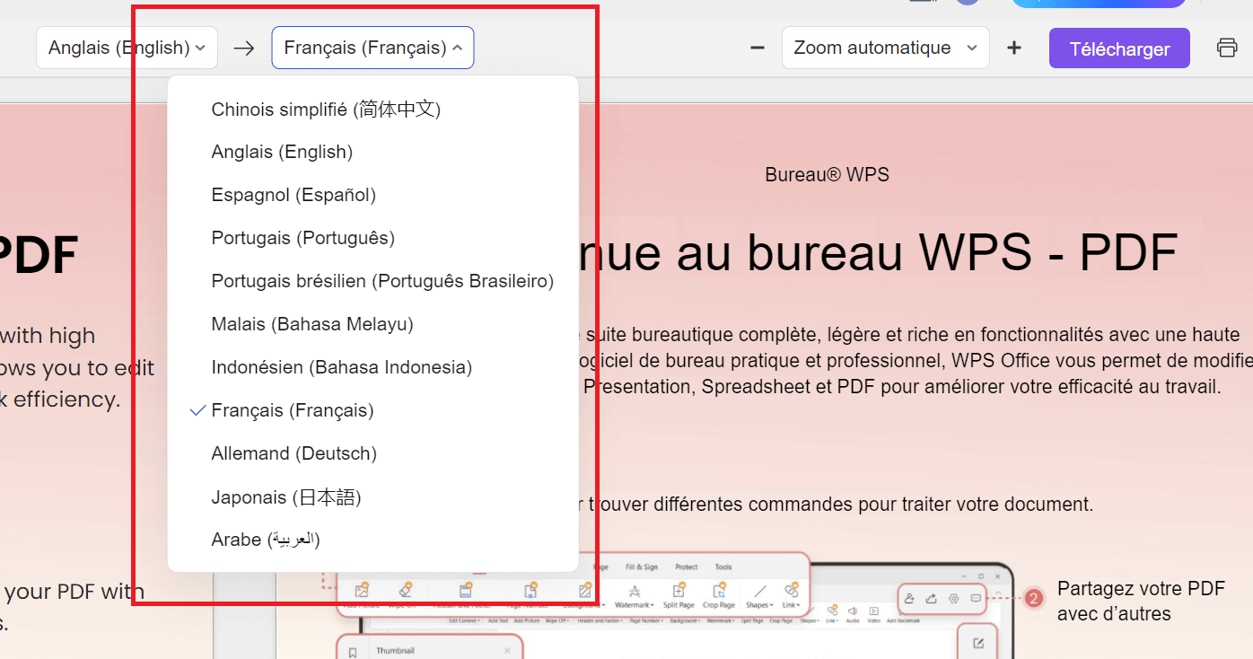Click the Bureau® WPS text in translated page

click(x=827, y=175)
